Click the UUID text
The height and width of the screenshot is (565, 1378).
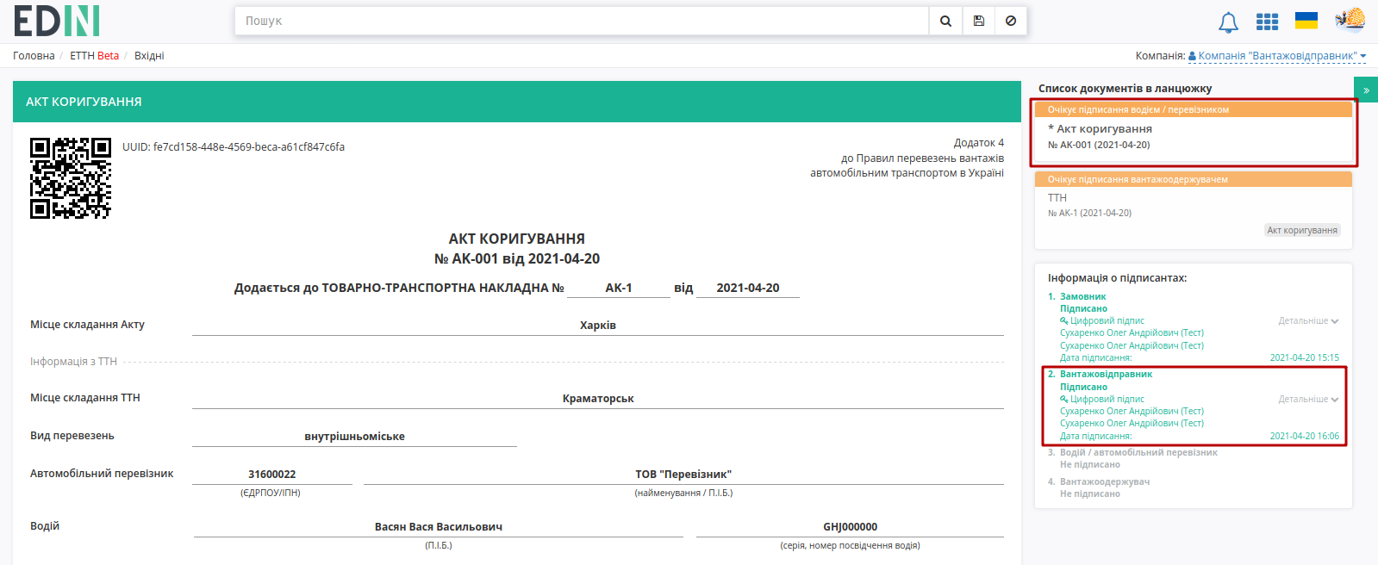pos(234,147)
